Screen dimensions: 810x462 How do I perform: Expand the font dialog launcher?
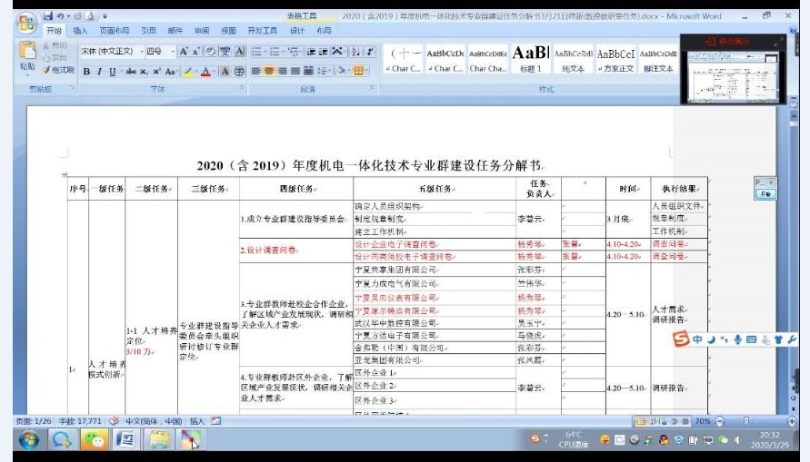(242, 89)
